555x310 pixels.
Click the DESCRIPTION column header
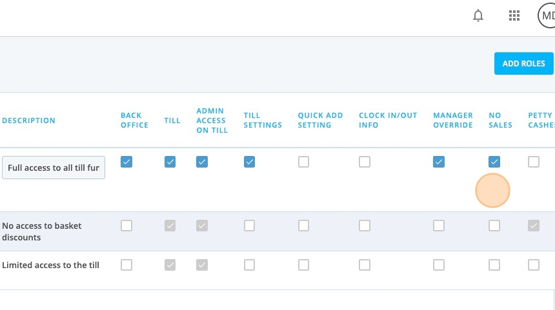pos(28,121)
